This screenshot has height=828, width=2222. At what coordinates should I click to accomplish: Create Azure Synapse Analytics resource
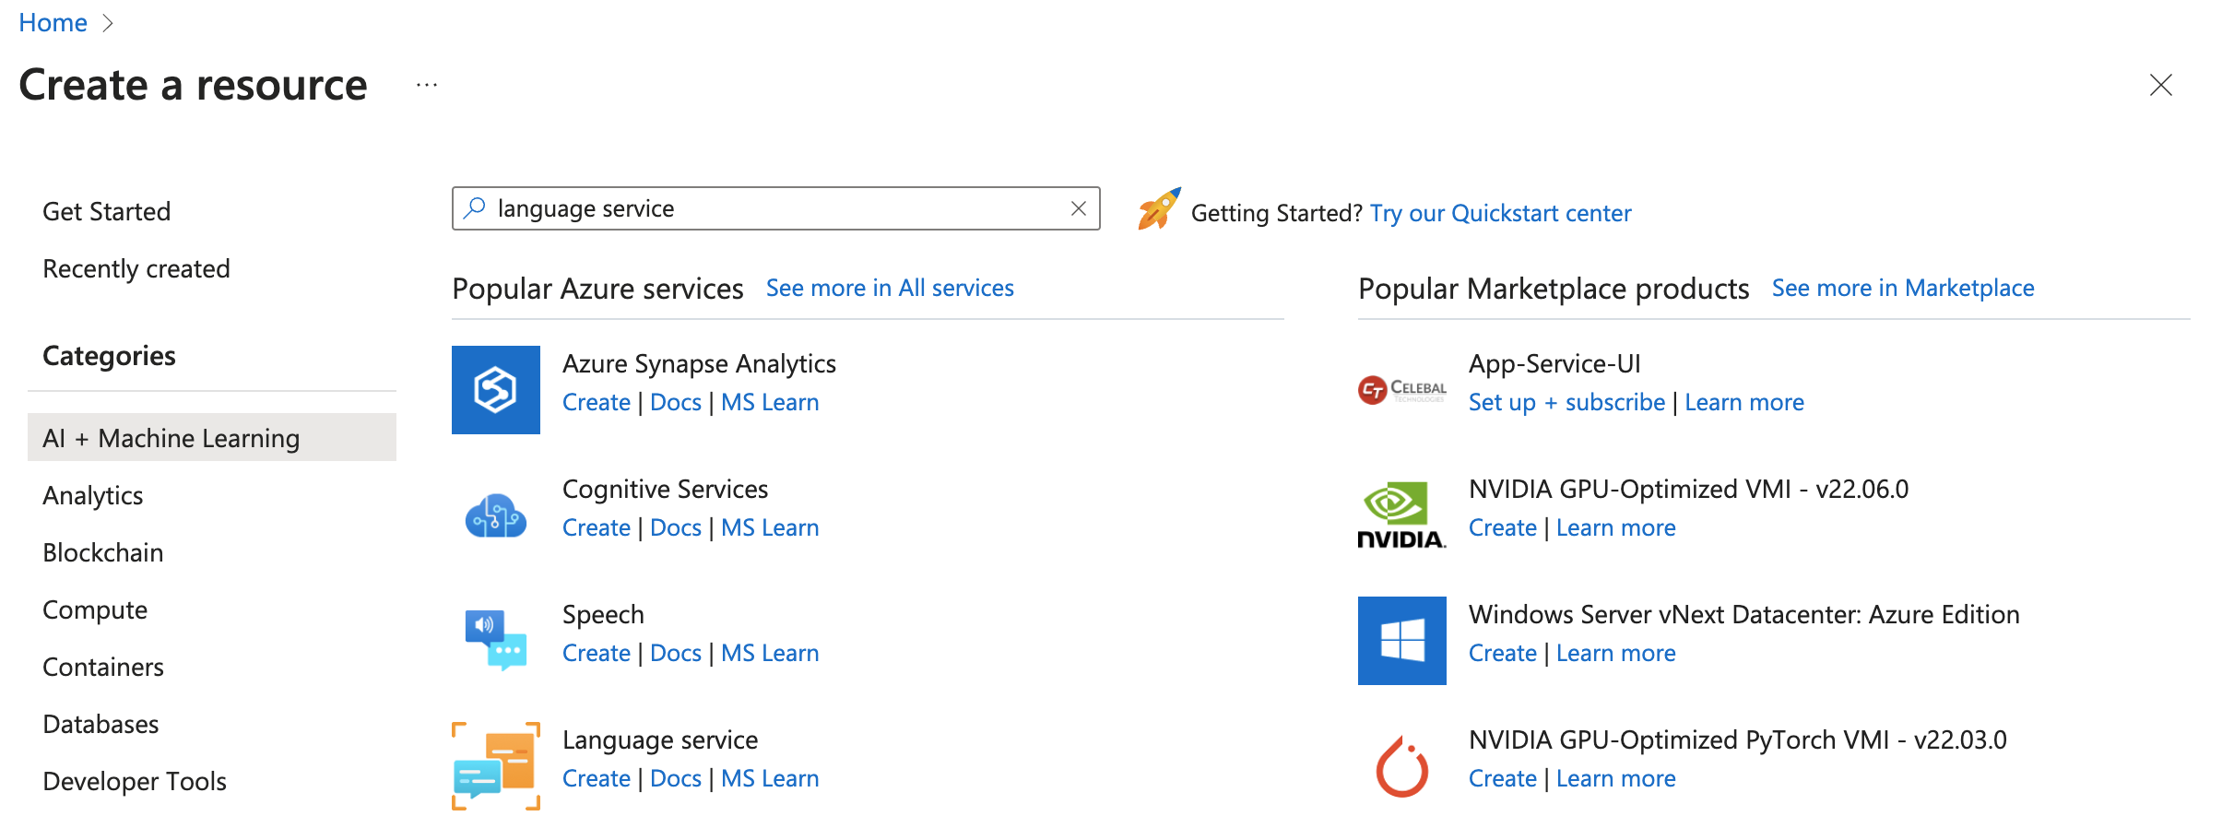[x=596, y=402]
